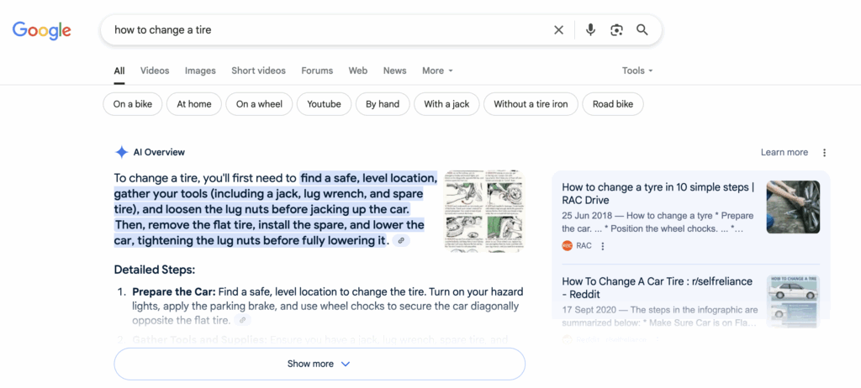The image size is (861, 388).
Task: Switch to the News tab
Action: point(395,71)
